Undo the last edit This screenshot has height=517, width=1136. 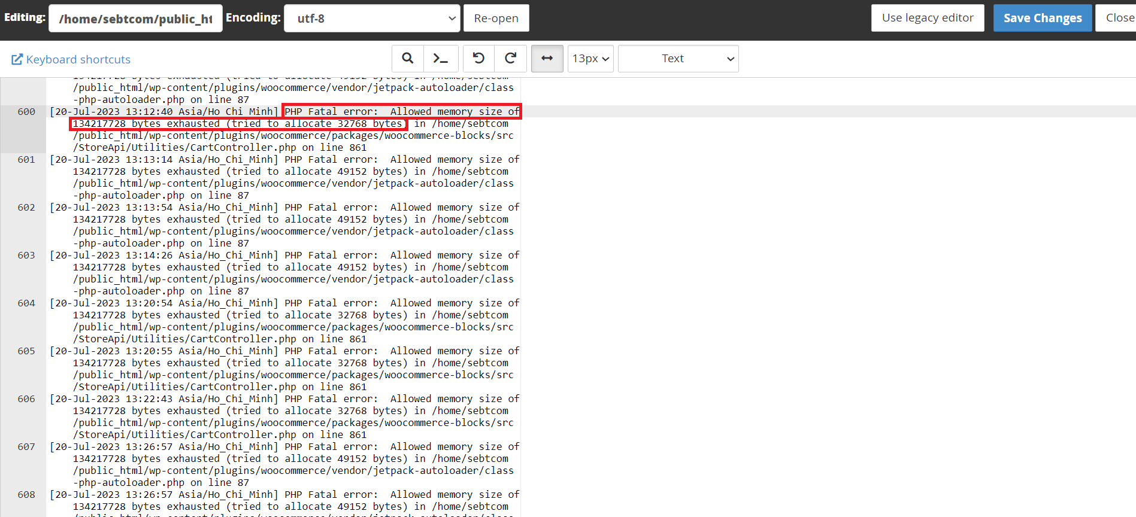point(478,59)
